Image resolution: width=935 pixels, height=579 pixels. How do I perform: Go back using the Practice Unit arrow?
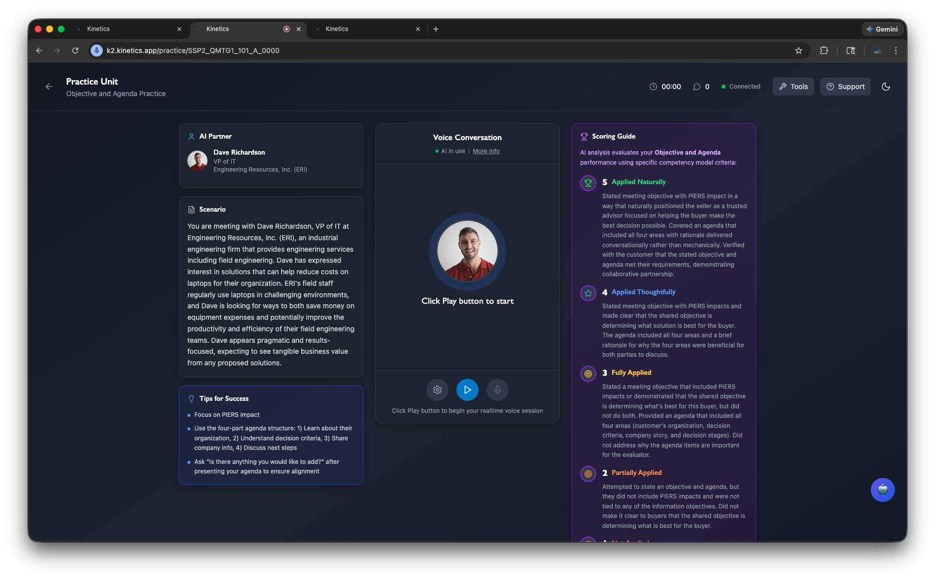(x=49, y=87)
